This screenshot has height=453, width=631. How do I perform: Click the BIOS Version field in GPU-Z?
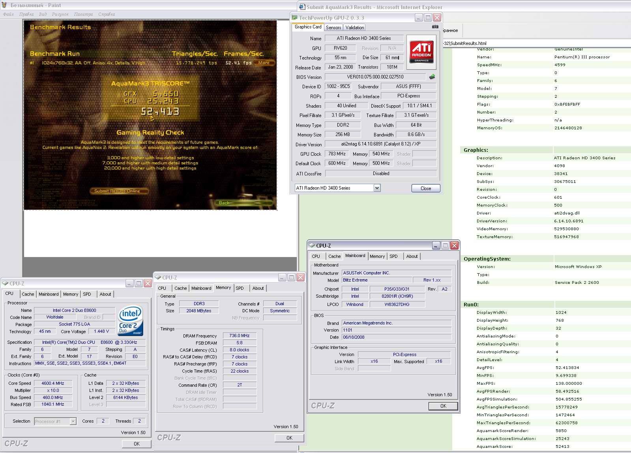tap(375, 77)
